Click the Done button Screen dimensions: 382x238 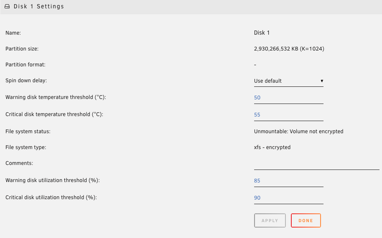(306, 220)
